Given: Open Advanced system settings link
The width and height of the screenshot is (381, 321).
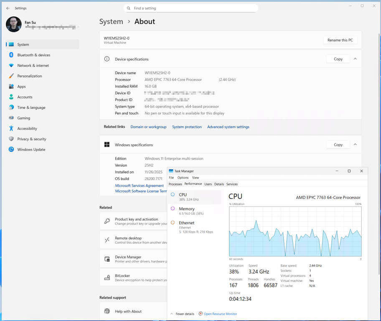Looking at the screenshot, I should (x=228, y=127).
